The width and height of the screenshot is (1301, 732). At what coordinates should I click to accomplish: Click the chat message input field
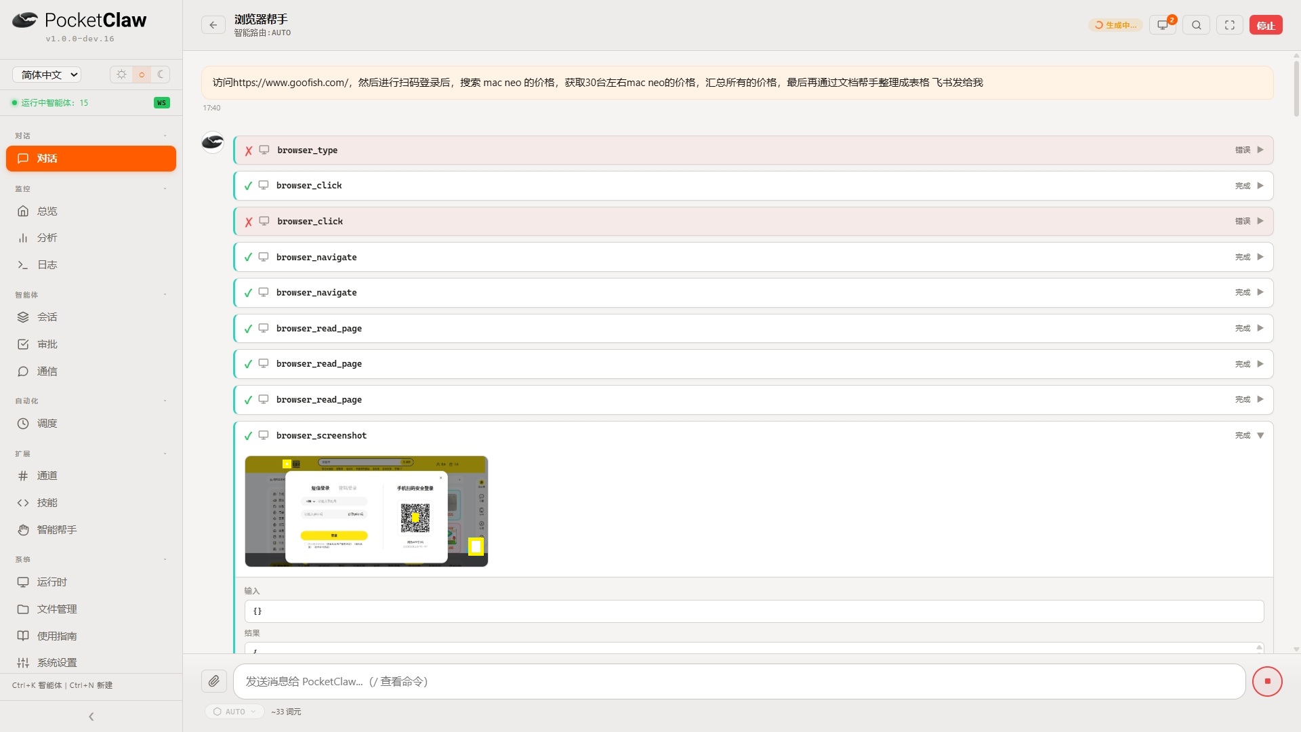tap(739, 681)
